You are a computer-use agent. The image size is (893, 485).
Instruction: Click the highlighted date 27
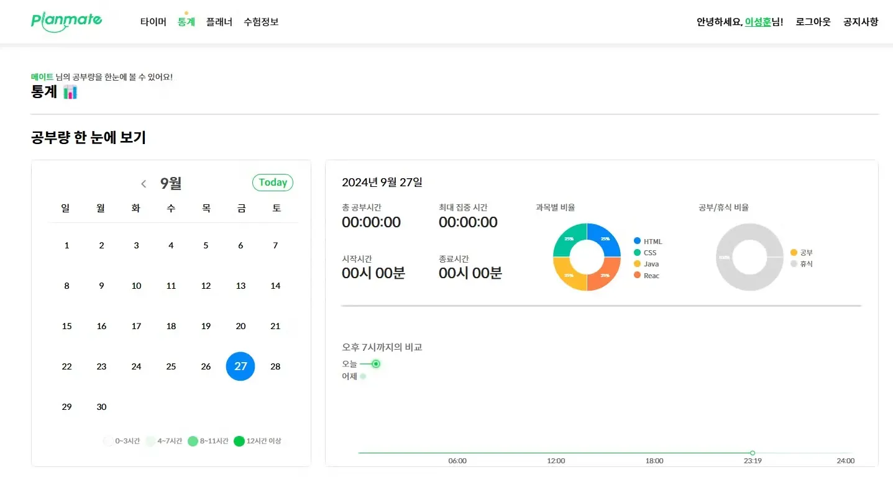[240, 366]
